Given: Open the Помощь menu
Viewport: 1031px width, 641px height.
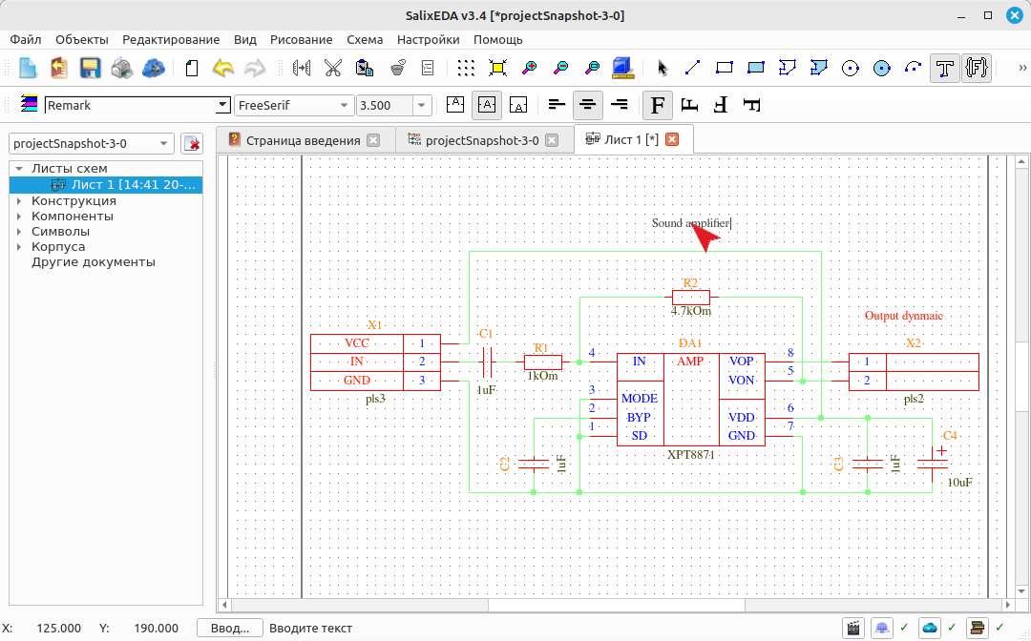Looking at the screenshot, I should (x=497, y=39).
